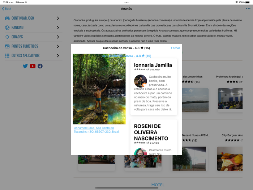Image resolution: width=253 pixels, height=190 pixels.
Task: Click popup title Cachoeira do xanxa
Action: coord(126,48)
